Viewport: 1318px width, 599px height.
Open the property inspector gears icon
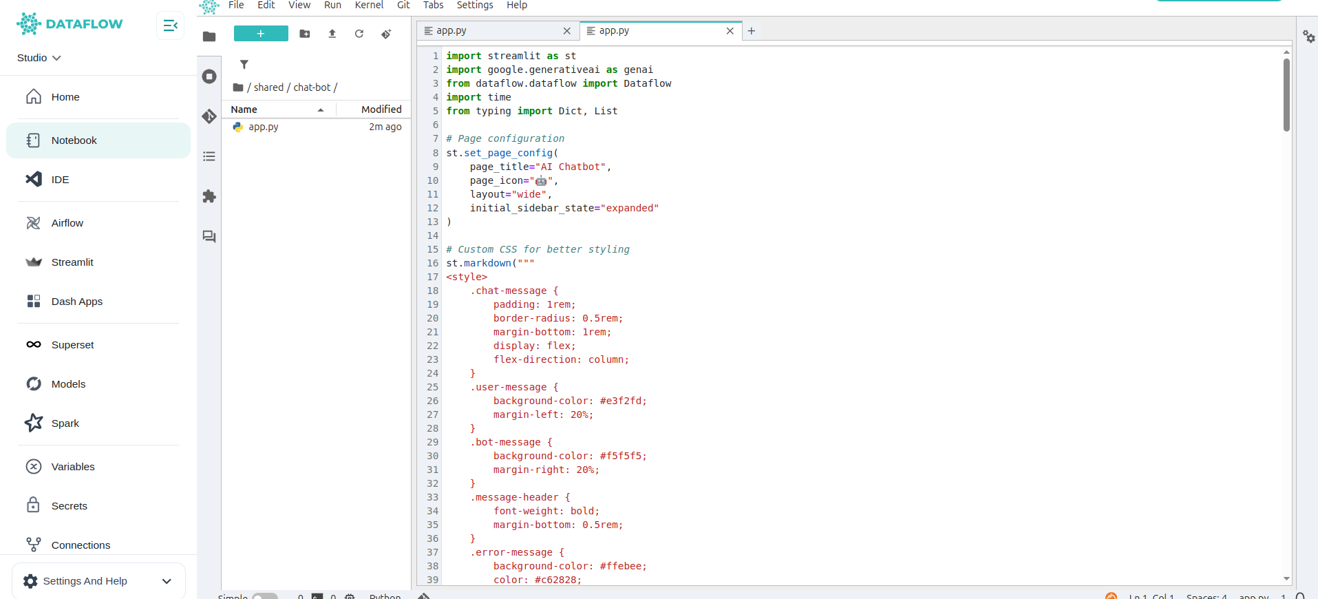click(x=1308, y=36)
